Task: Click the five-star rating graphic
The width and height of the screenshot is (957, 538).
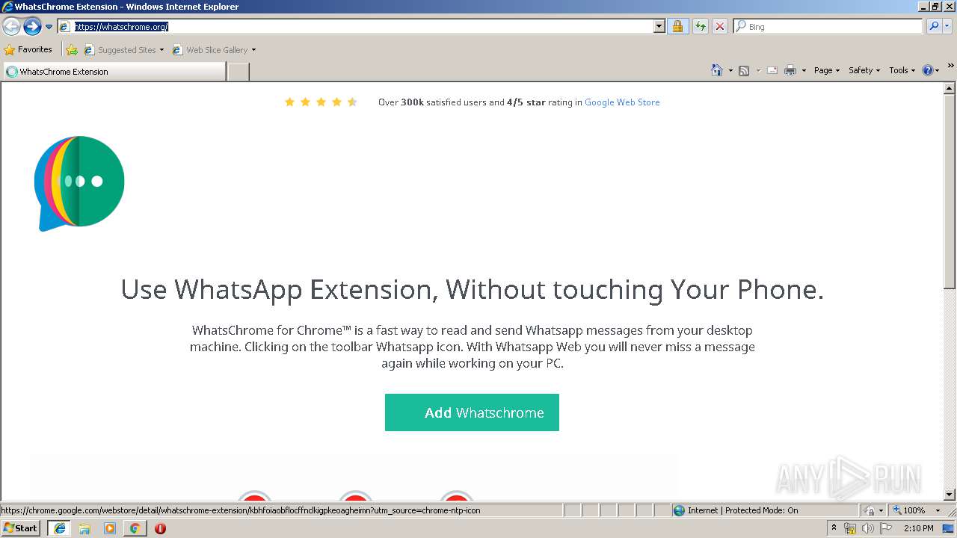Action: (x=321, y=102)
